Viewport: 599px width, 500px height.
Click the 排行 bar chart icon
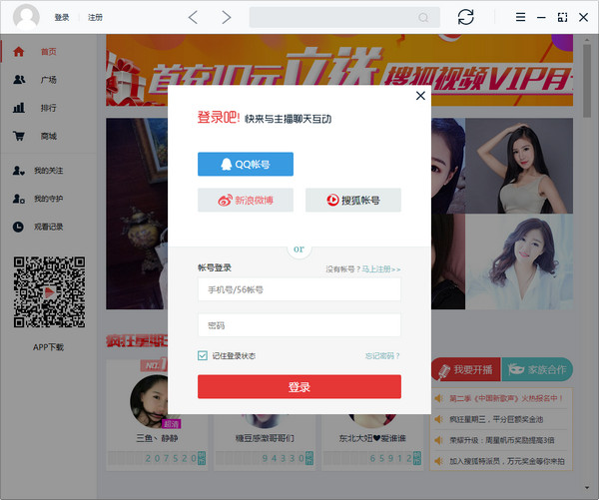[19, 108]
